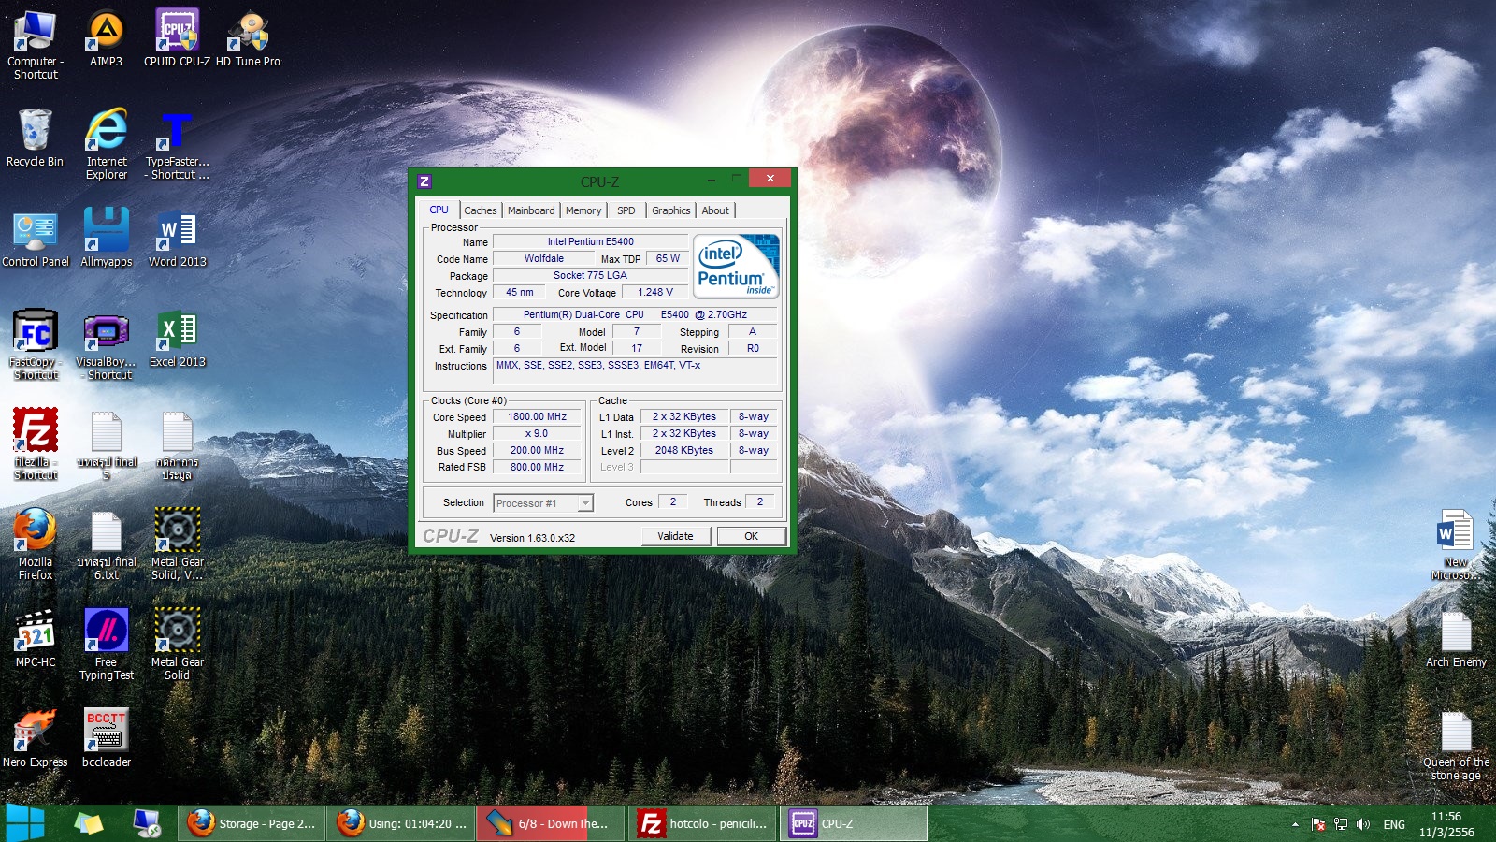The width and height of the screenshot is (1496, 842).
Task: Open the Action Center flag tray icon
Action: (x=1318, y=824)
